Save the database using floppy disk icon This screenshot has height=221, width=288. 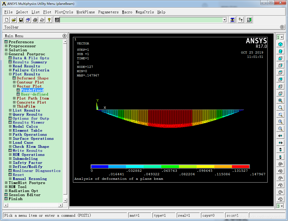tap(21, 20)
